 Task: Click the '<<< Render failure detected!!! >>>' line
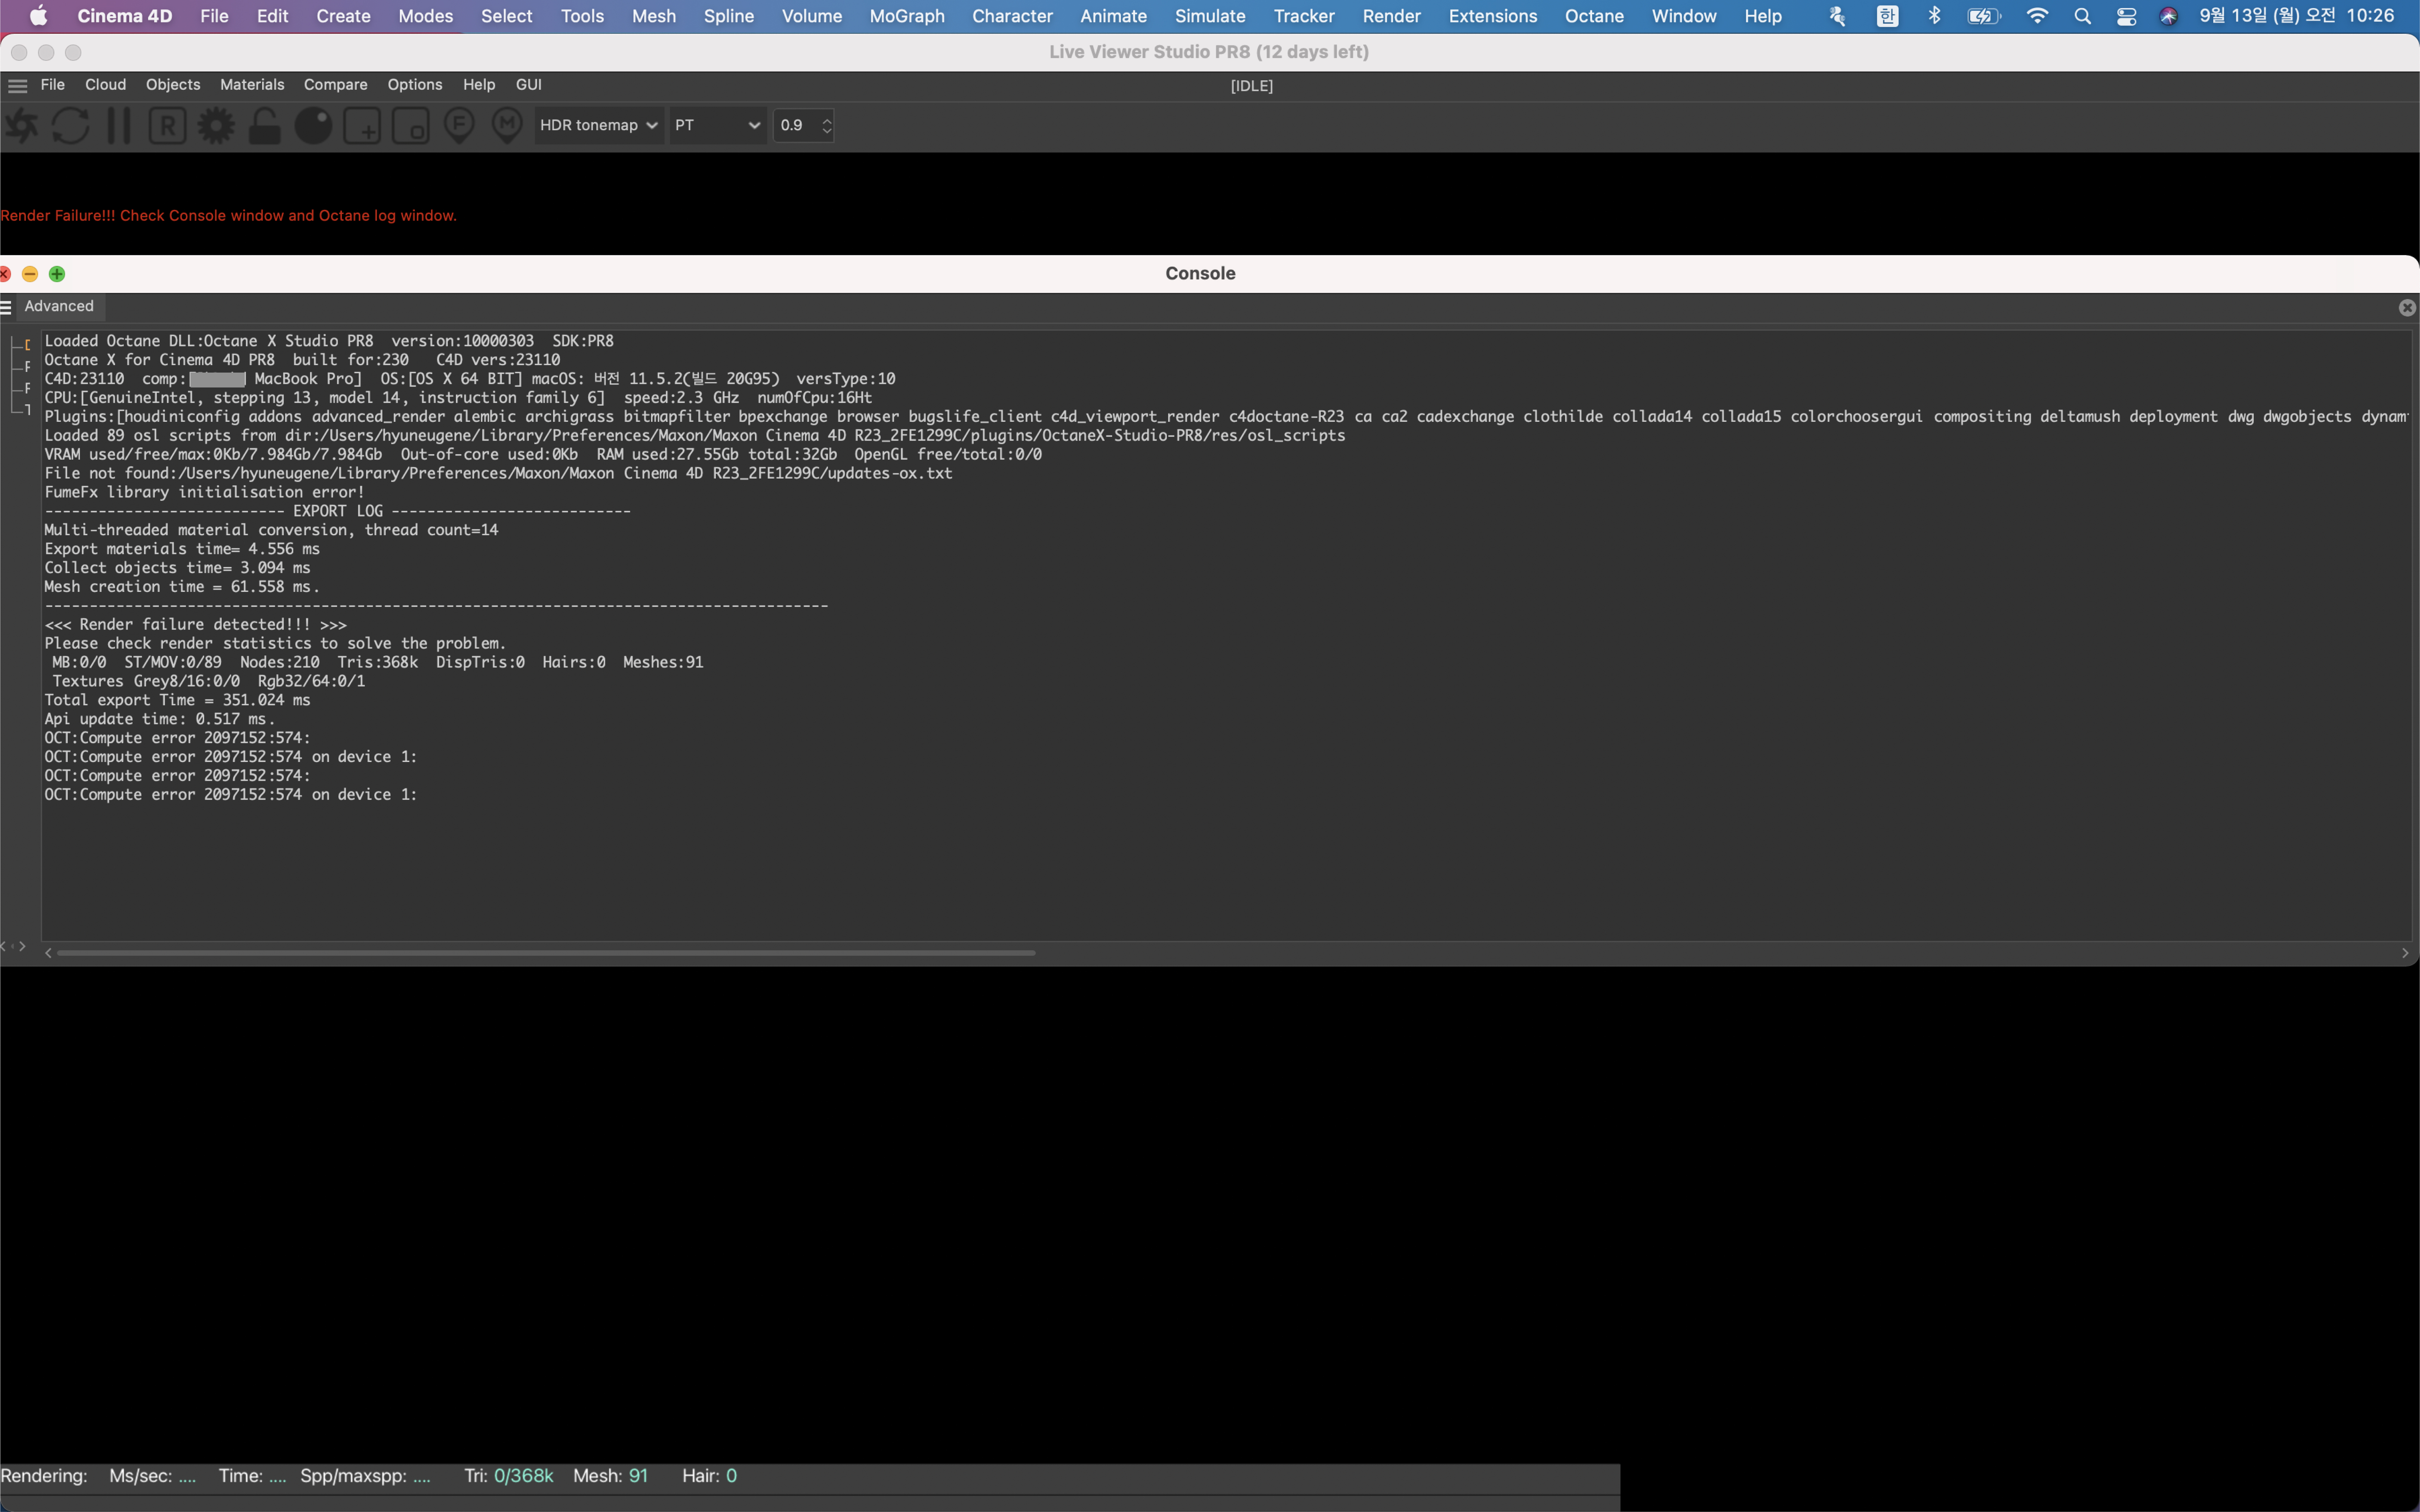[x=196, y=625]
